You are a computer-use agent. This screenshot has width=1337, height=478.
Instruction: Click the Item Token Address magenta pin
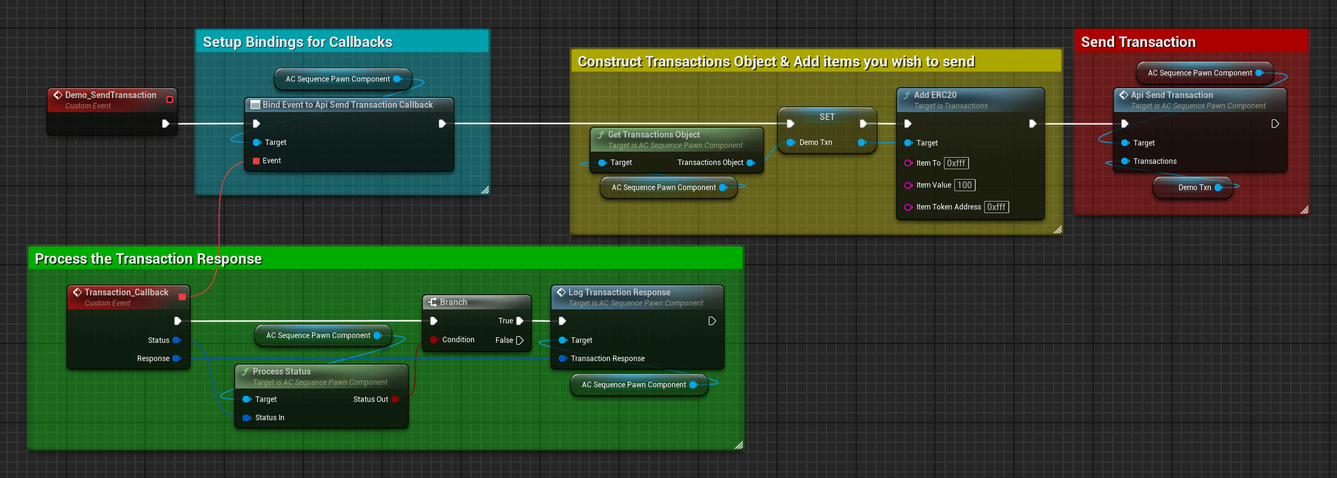[x=908, y=207]
